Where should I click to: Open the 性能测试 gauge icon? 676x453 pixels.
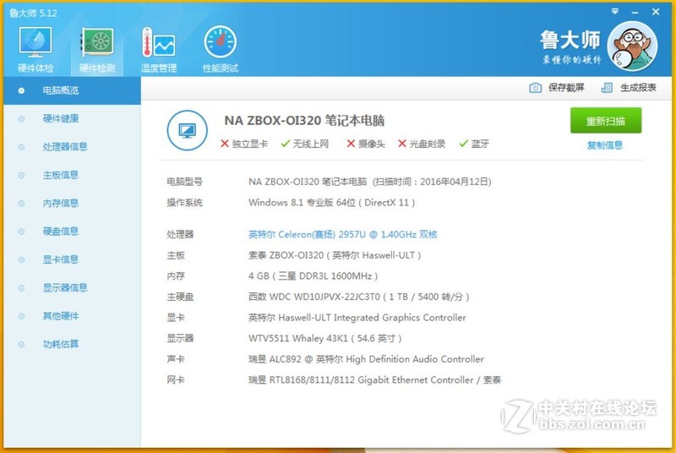tap(221, 42)
